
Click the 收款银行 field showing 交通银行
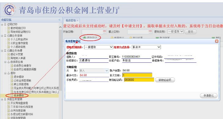tap(94, 61)
